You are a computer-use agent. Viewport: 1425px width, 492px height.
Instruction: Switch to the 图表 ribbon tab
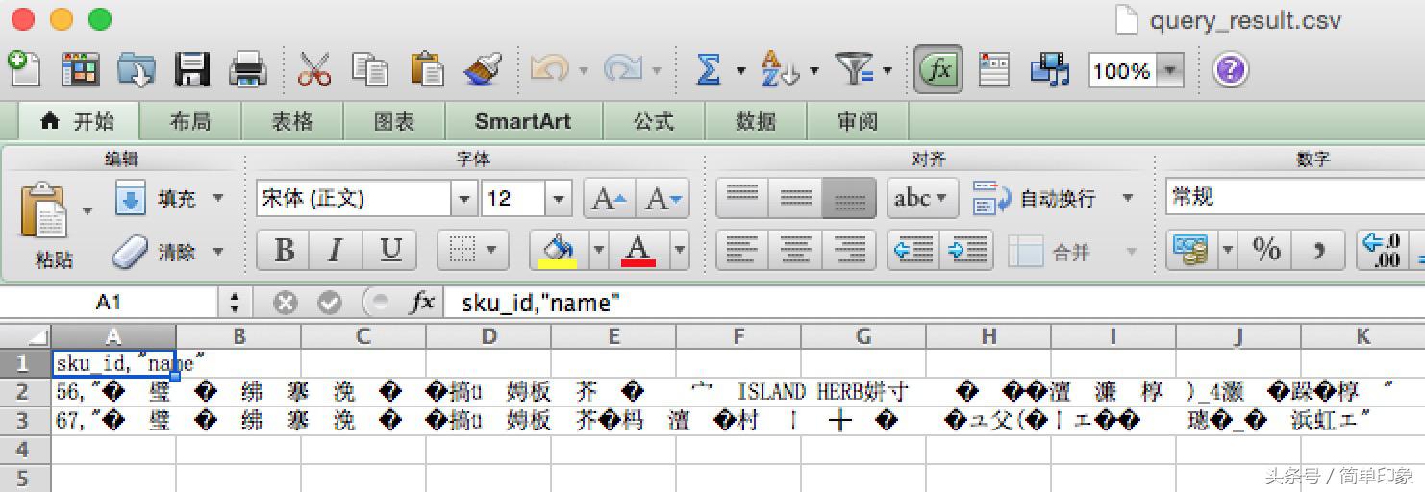(x=394, y=122)
